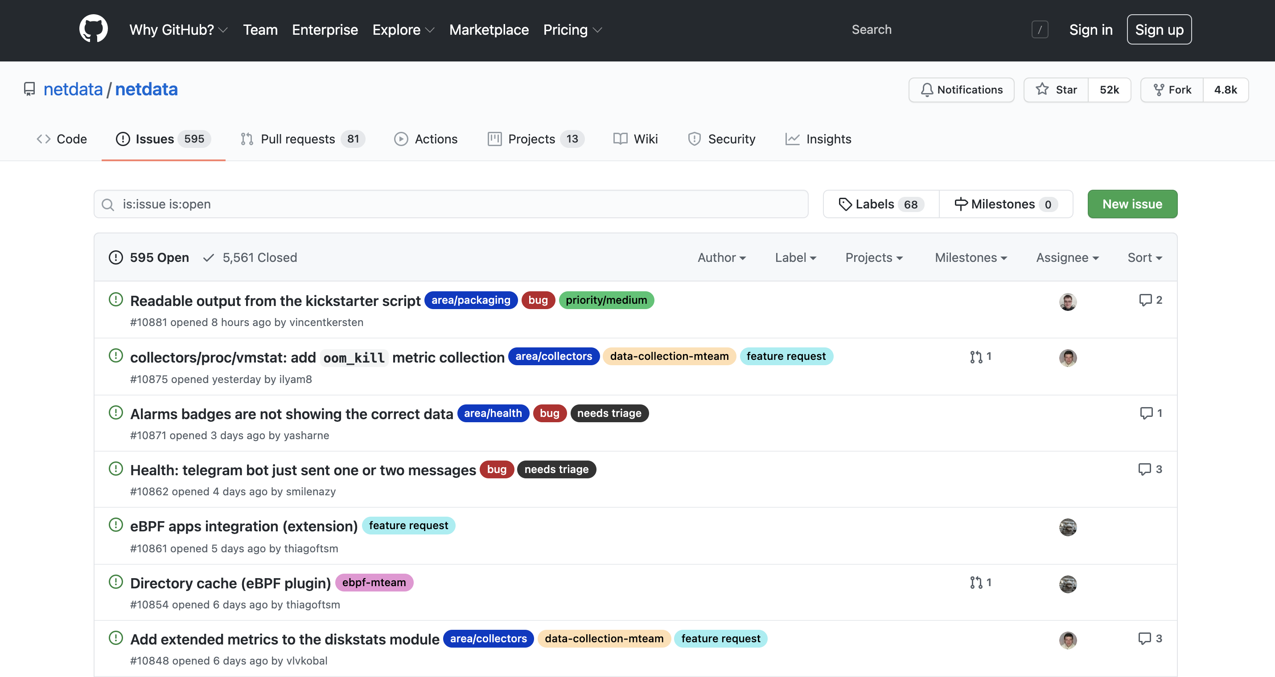This screenshot has width=1275, height=677.
Task: Show the 595 Open issues
Action: [x=148, y=257]
